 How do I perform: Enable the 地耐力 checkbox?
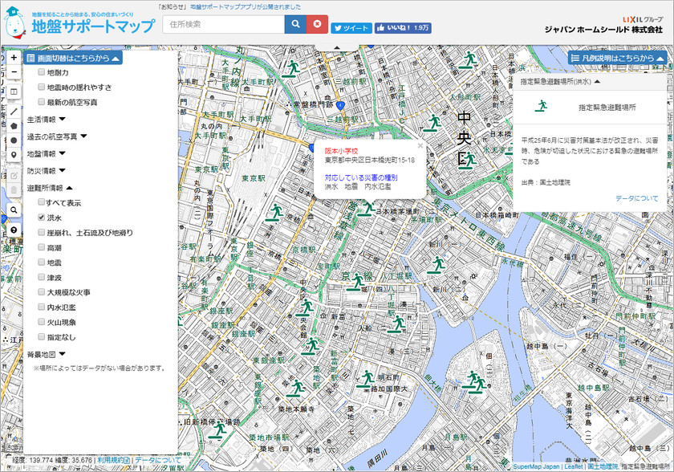tap(41, 71)
